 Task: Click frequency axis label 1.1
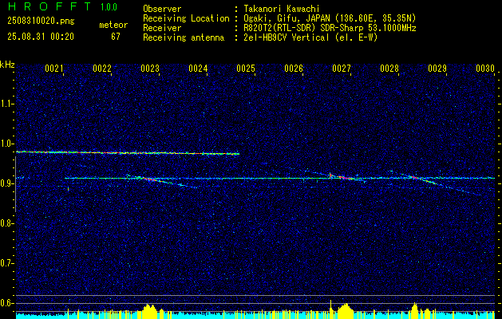coord(6,104)
